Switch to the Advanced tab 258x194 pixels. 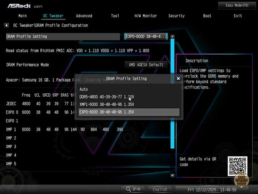tap(84, 16)
